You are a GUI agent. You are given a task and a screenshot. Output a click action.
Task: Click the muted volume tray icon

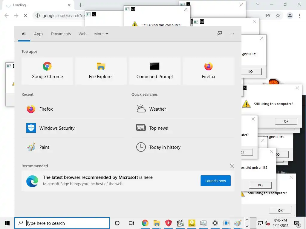[x=267, y=223]
